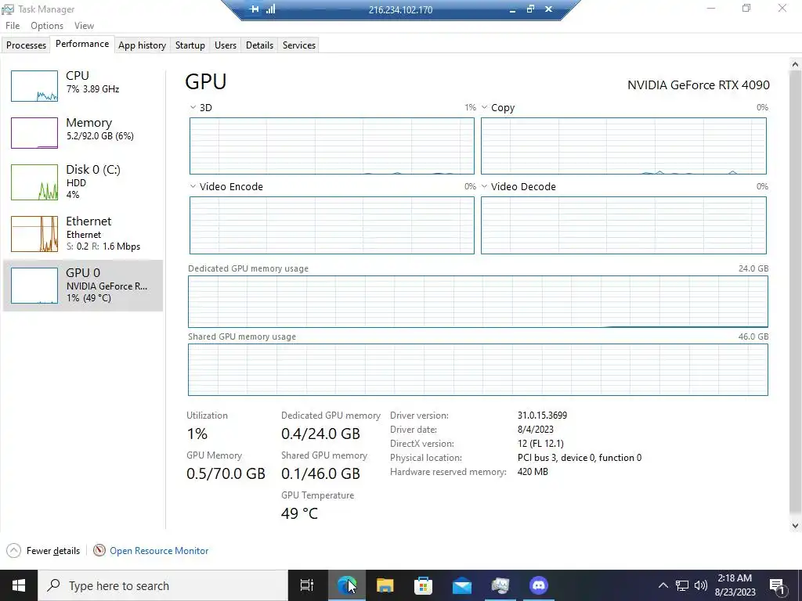Open Discord from taskbar
Viewport: 802px width, 601px height.
click(538, 585)
